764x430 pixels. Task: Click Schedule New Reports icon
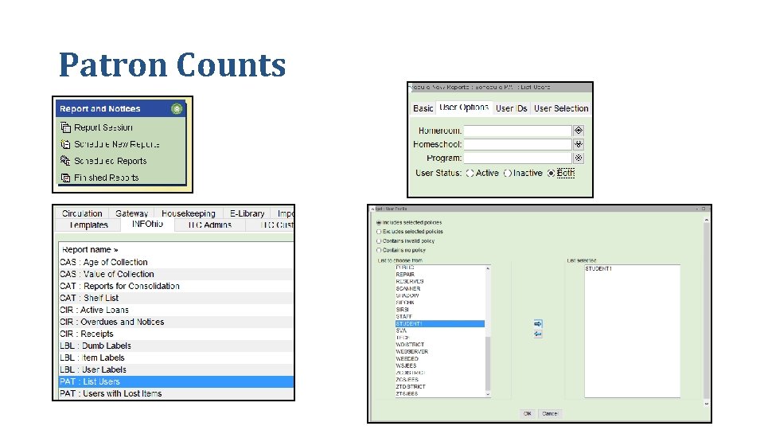pyautogui.click(x=65, y=144)
